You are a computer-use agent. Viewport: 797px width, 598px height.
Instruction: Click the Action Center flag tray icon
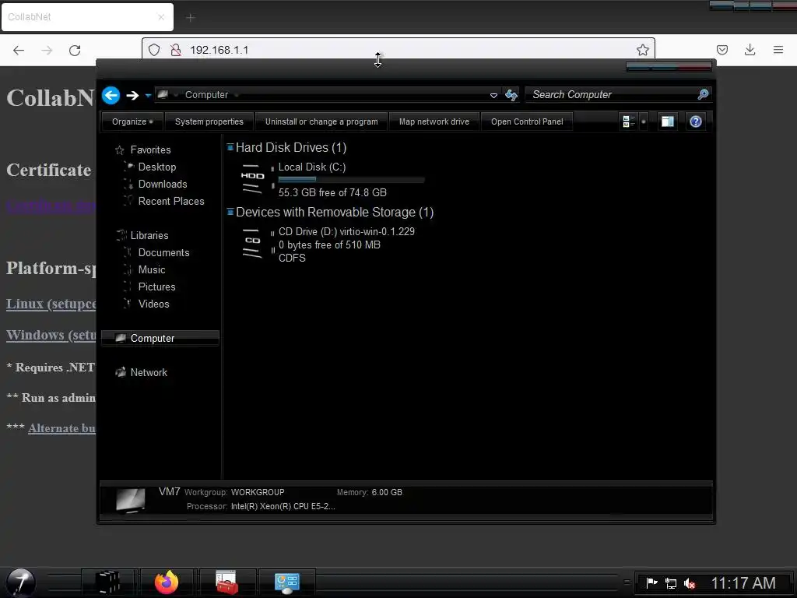coord(651,582)
